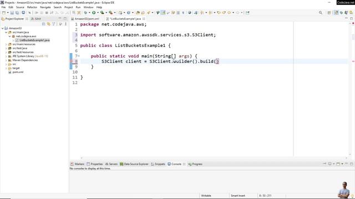Click the Last Edit Location icon
This screenshot has height=199, width=355.
[219, 13]
